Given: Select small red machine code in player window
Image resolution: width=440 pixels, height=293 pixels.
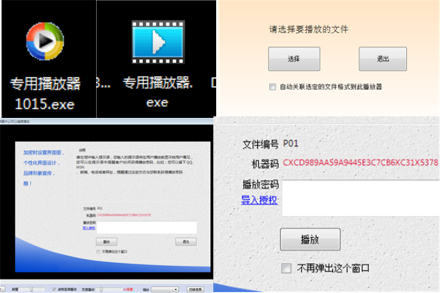Looking at the screenshot, I should (124, 215).
